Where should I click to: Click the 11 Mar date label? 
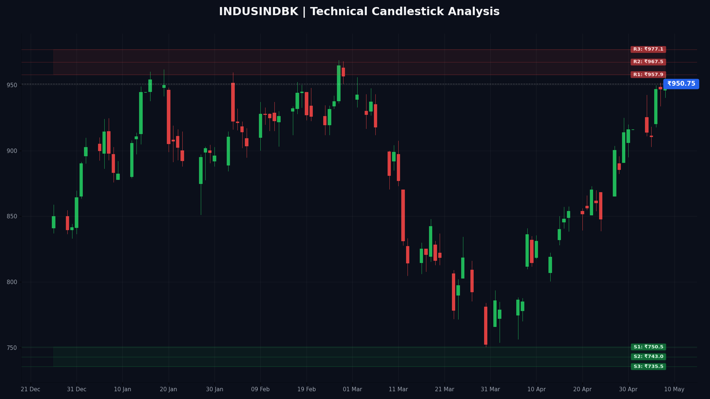[x=398, y=389]
